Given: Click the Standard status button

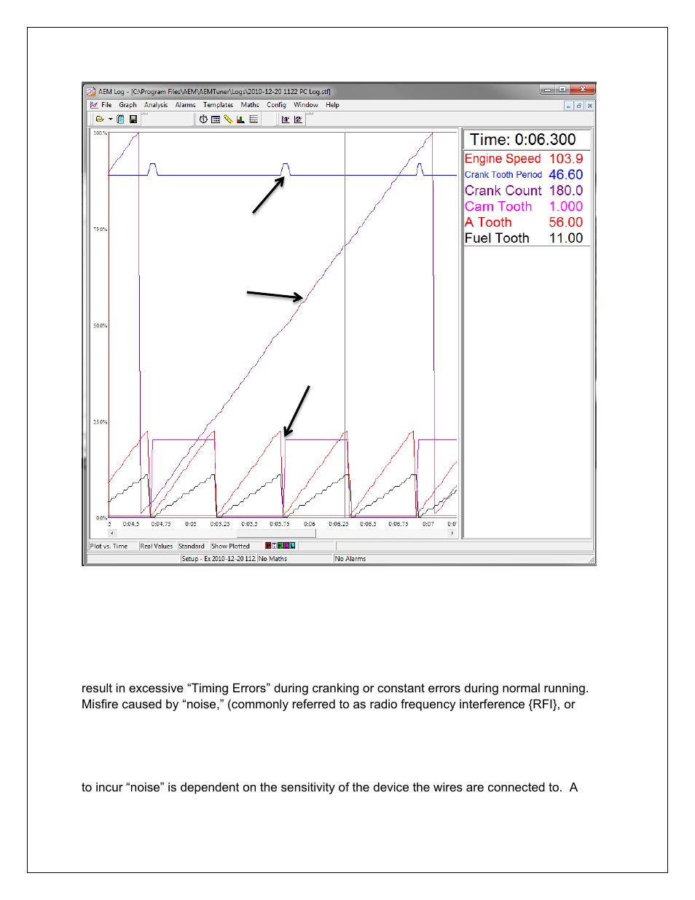Looking at the screenshot, I should (x=192, y=546).
